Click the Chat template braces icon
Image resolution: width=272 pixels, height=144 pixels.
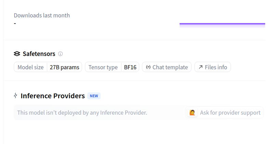pyautogui.click(x=148, y=67)
